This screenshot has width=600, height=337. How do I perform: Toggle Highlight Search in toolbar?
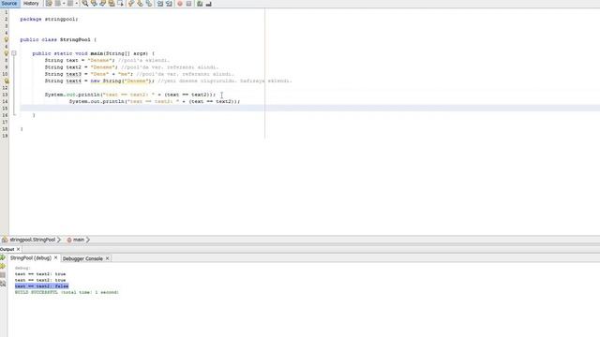(112, 4)
